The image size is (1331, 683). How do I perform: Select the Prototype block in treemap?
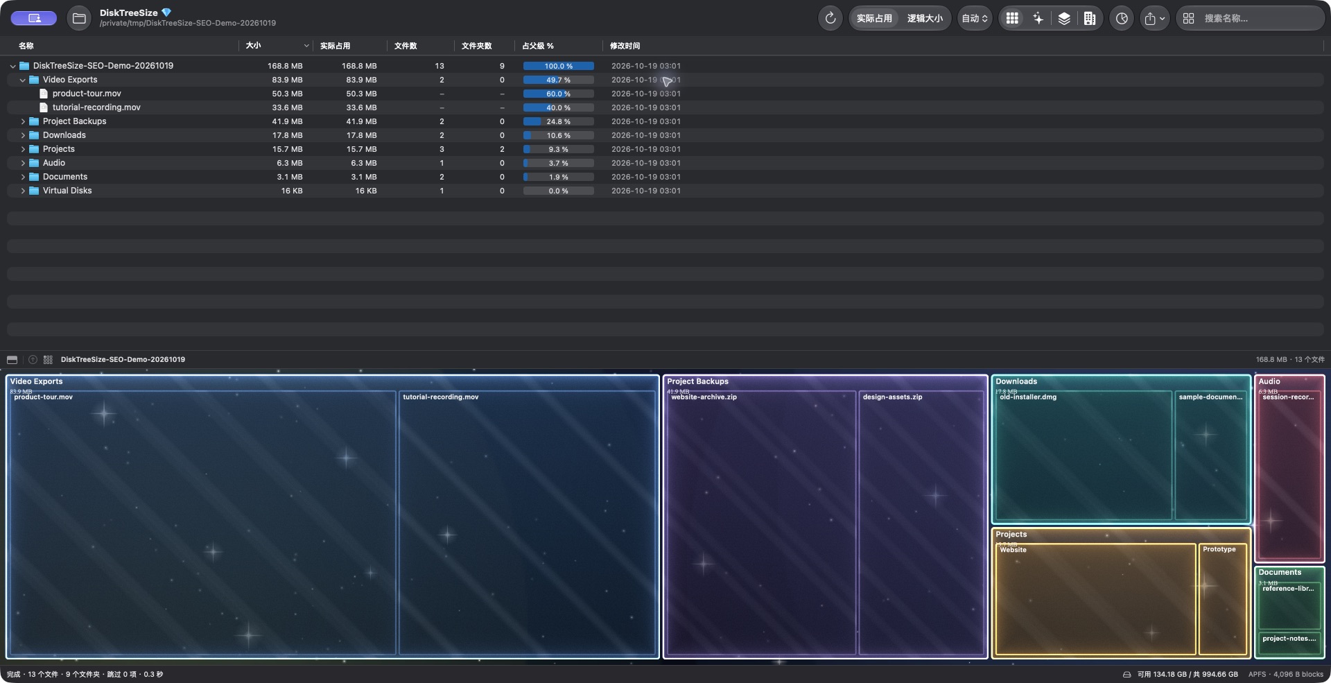pyautogui.click(x=1223, y=599)
